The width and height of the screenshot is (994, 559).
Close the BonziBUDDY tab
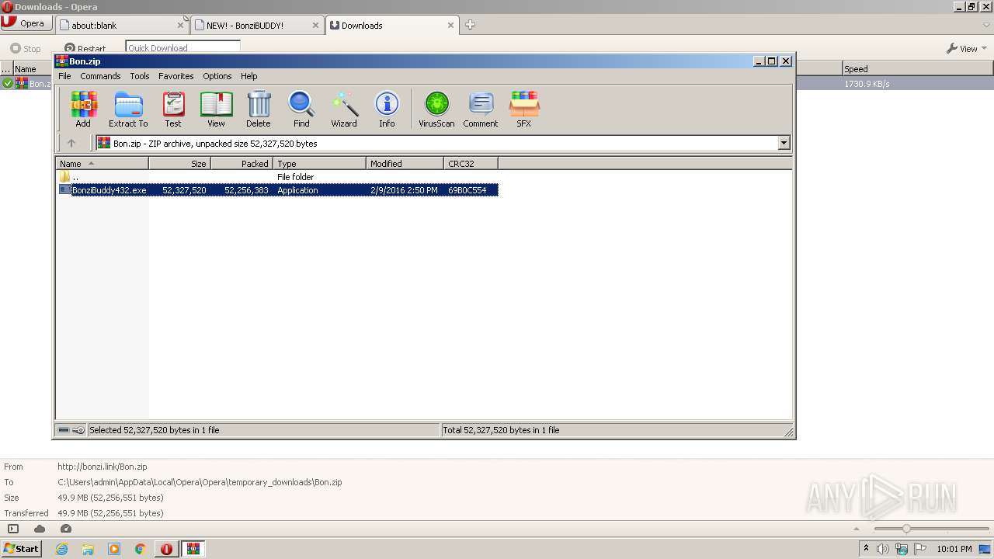click(315, 25)
